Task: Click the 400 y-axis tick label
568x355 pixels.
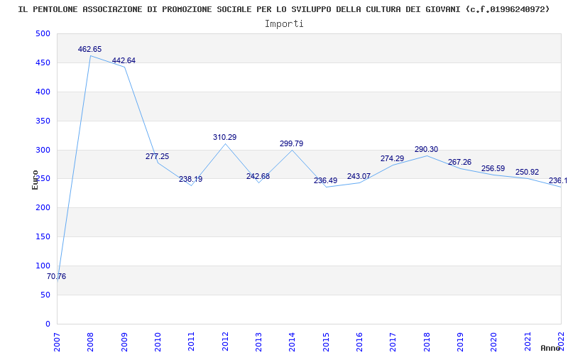Action: pyautogui.click(x=43, y=92)
